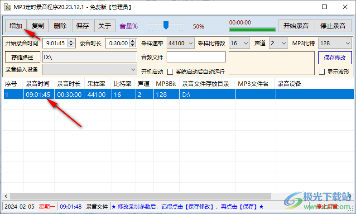Click the 44100 cell in row 1
This screenshot has height=214, width=356.
tap(98, 94)
